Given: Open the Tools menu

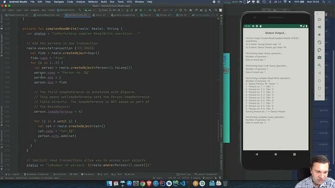Looking at the screenshot, I should point(120,2).
